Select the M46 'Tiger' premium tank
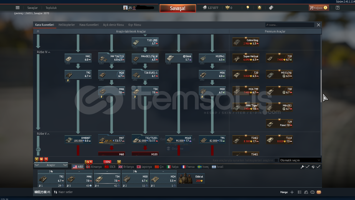This screenshot has height=200, width=355. (x=246, y=107)
